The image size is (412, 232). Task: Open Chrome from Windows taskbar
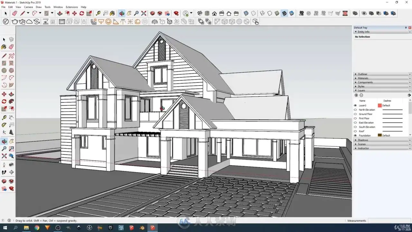[x=37, y=227]
